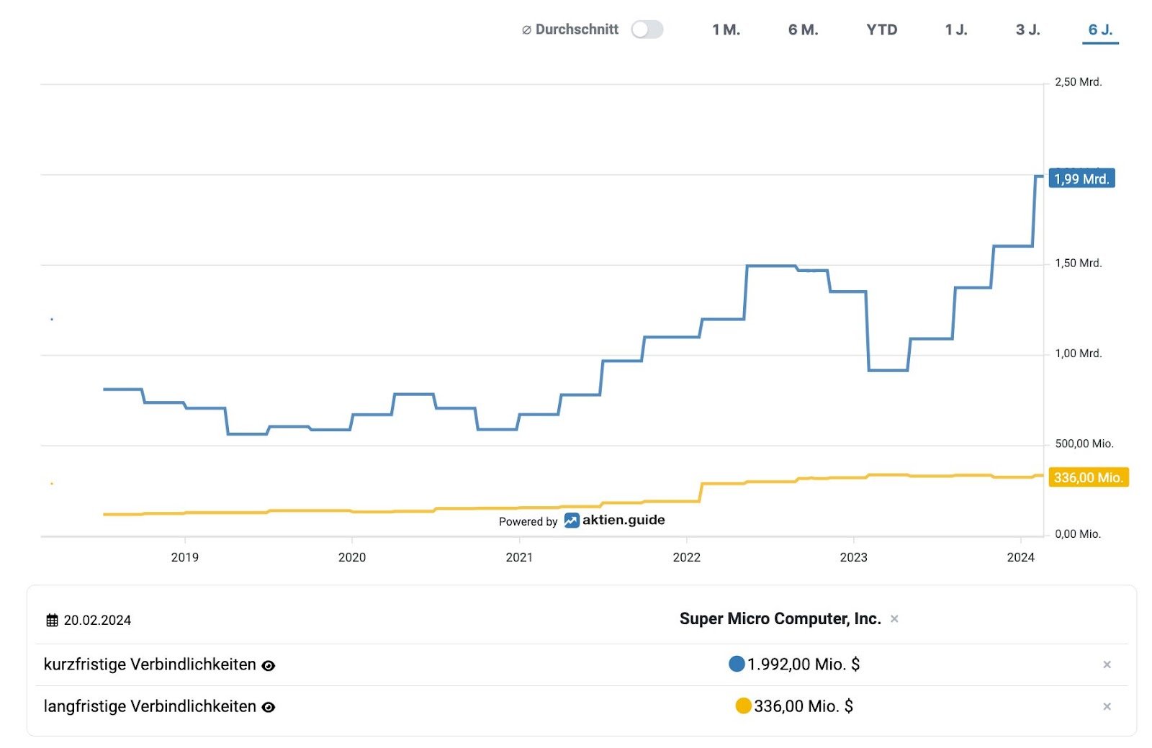The height and width of the screenshot is (748, 1152).
Task: Click the kurzfristige Verbindlichkeiten label
Action: [150, 664]
